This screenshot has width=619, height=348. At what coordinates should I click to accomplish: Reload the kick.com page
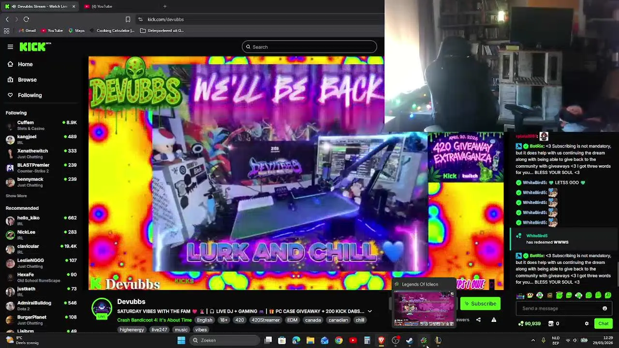click(x=26, y=19)
